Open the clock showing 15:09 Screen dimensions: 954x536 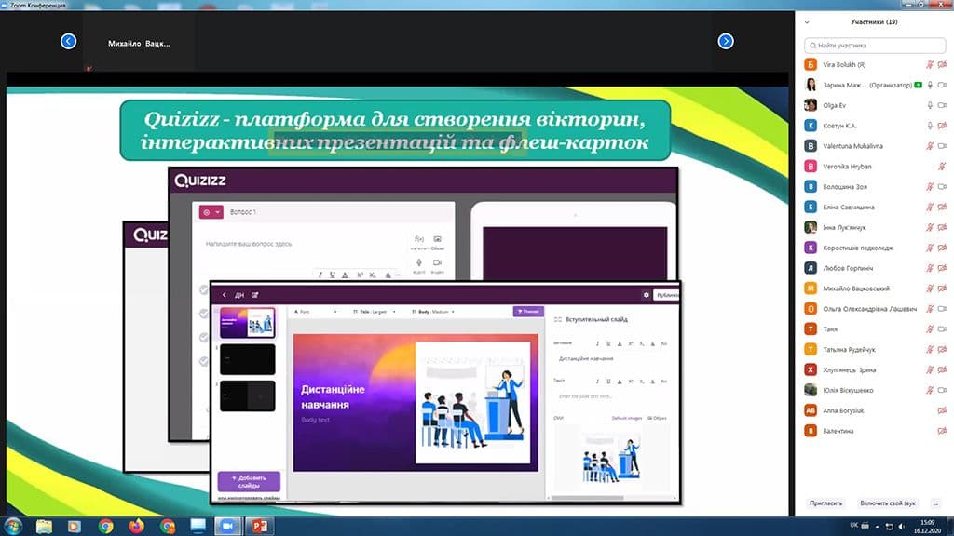[927, 527]
